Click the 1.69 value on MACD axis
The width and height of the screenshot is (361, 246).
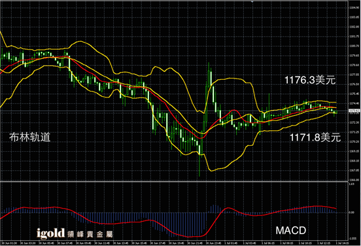click(x=352, y=184)
